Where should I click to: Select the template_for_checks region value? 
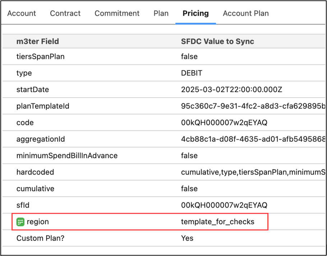(x=217, y=222)
